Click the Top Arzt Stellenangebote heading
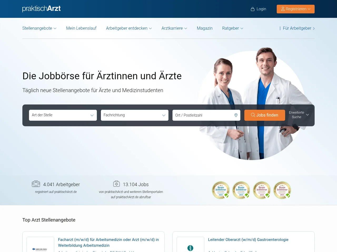 coord(49,220)
